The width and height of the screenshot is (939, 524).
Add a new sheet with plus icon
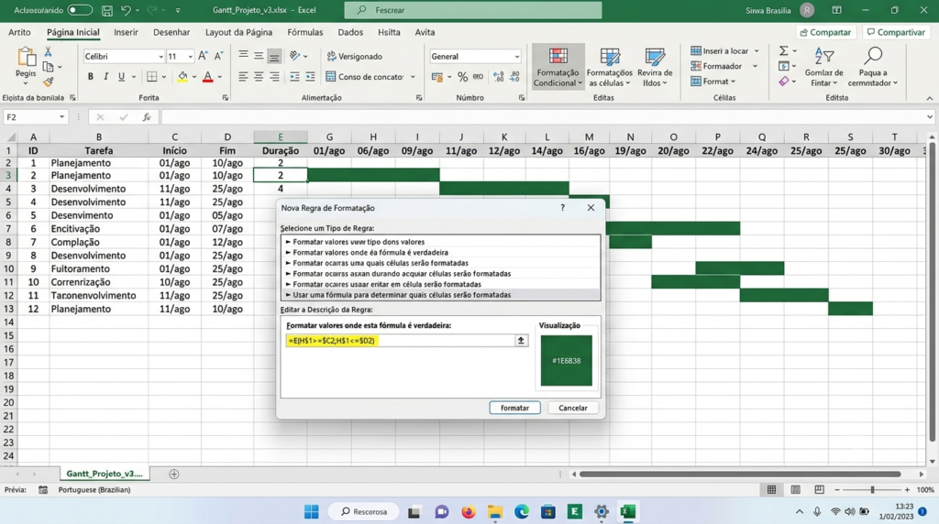173,474
